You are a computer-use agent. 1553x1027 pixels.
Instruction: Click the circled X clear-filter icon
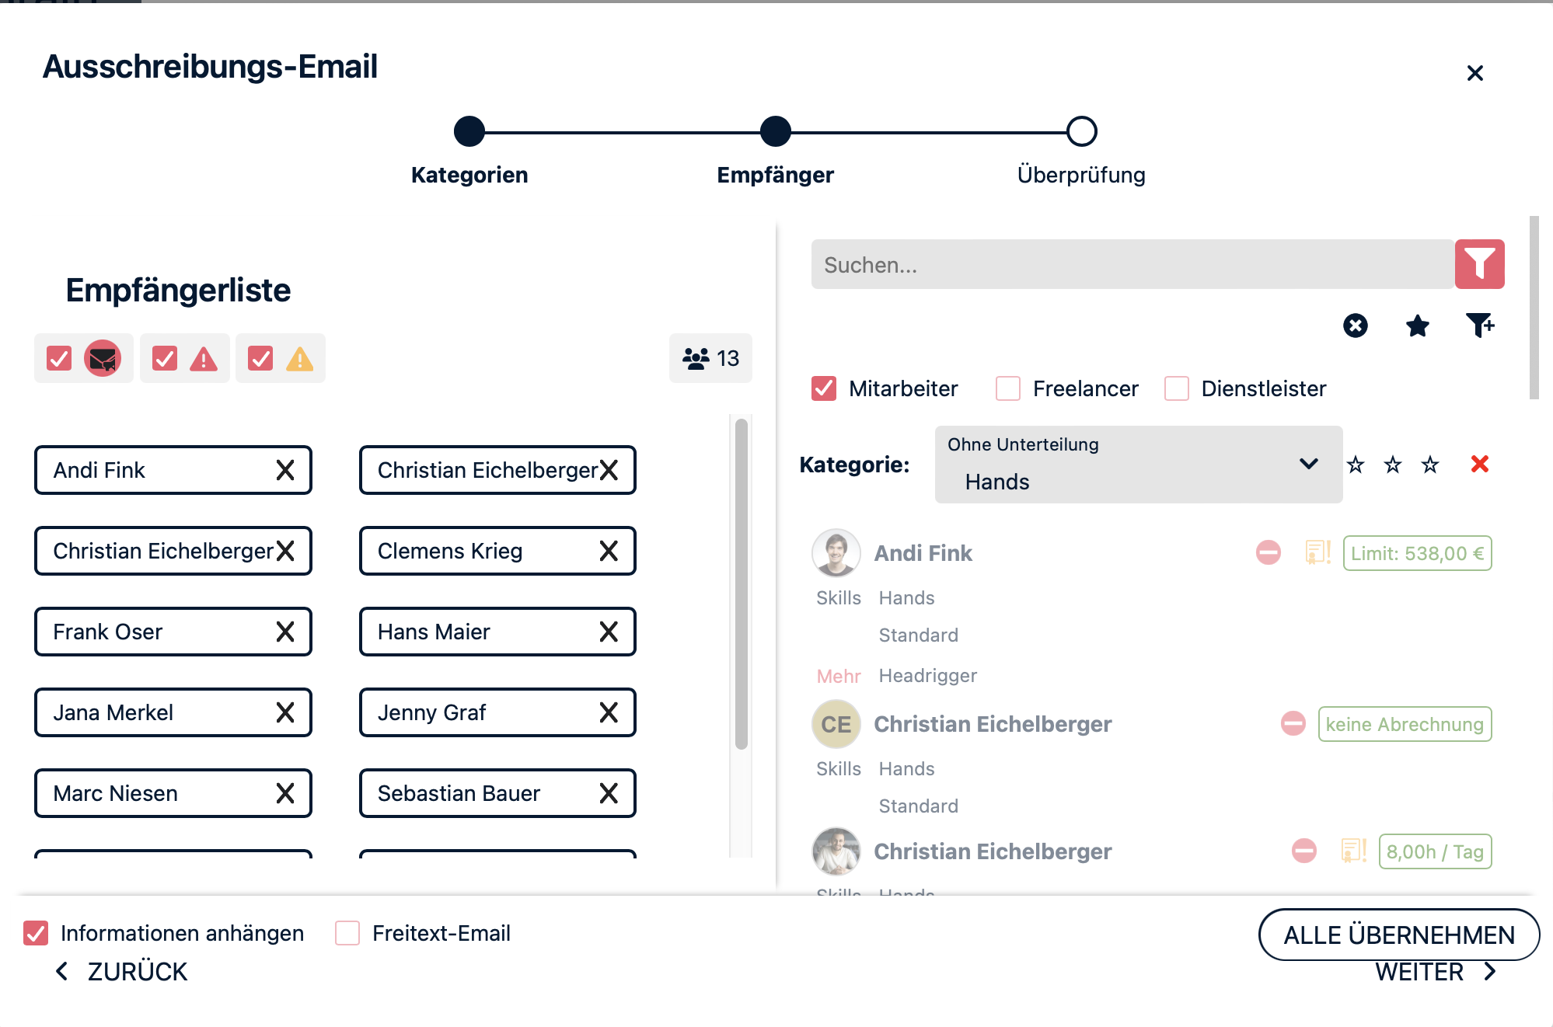point(1355,326)
